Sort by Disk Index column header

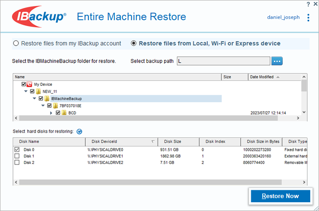[220, 142]
